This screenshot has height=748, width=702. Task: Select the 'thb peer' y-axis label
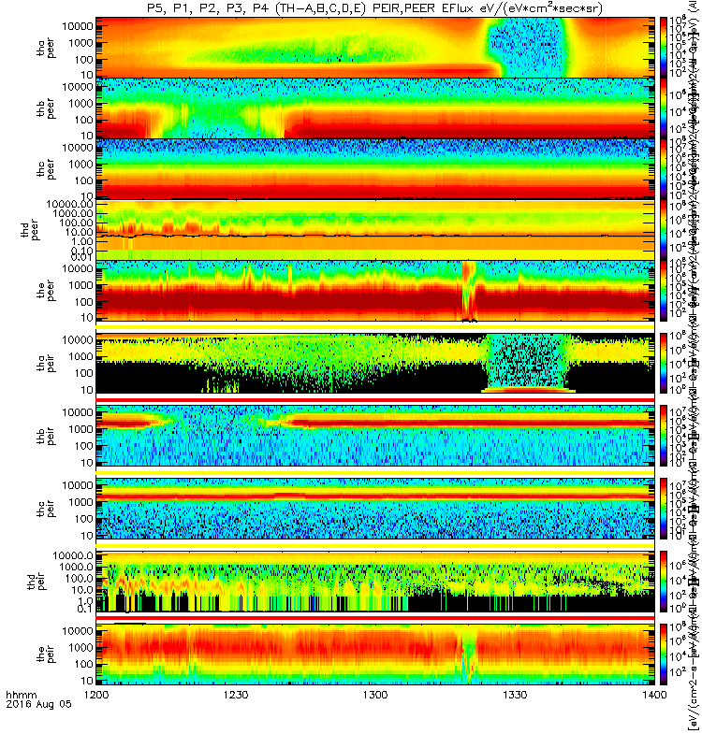coord(46,109)
